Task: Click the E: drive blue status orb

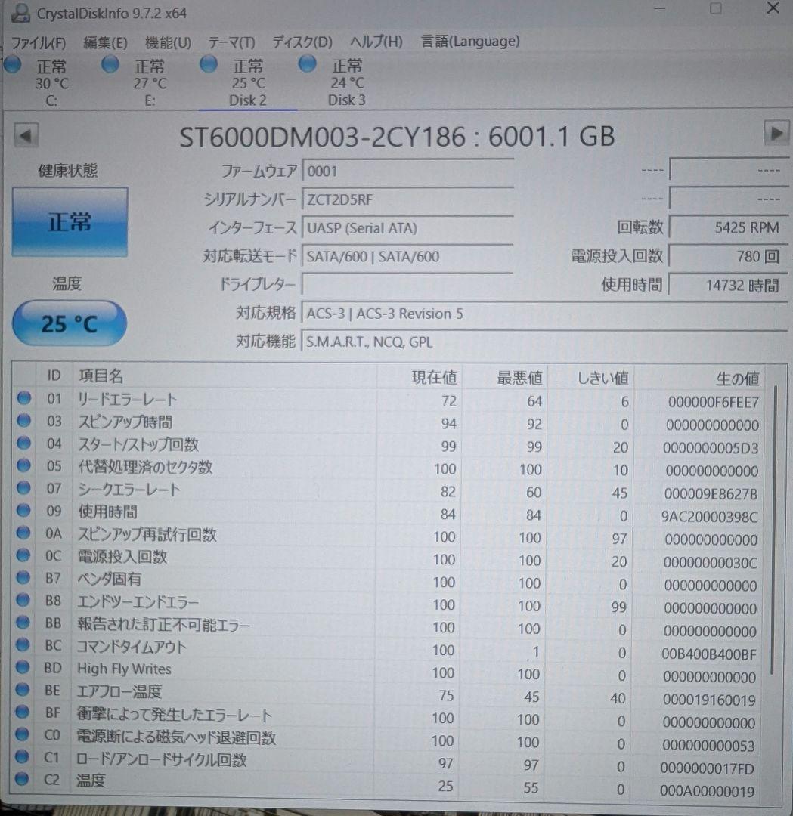Action: [x=110, y=64]
